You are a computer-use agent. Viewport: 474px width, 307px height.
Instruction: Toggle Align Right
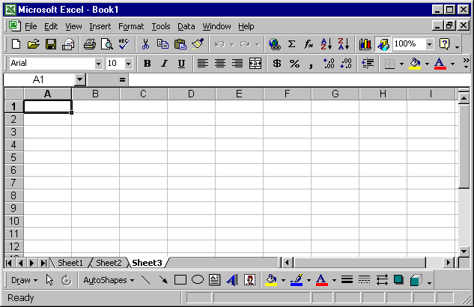click(237, 64)
